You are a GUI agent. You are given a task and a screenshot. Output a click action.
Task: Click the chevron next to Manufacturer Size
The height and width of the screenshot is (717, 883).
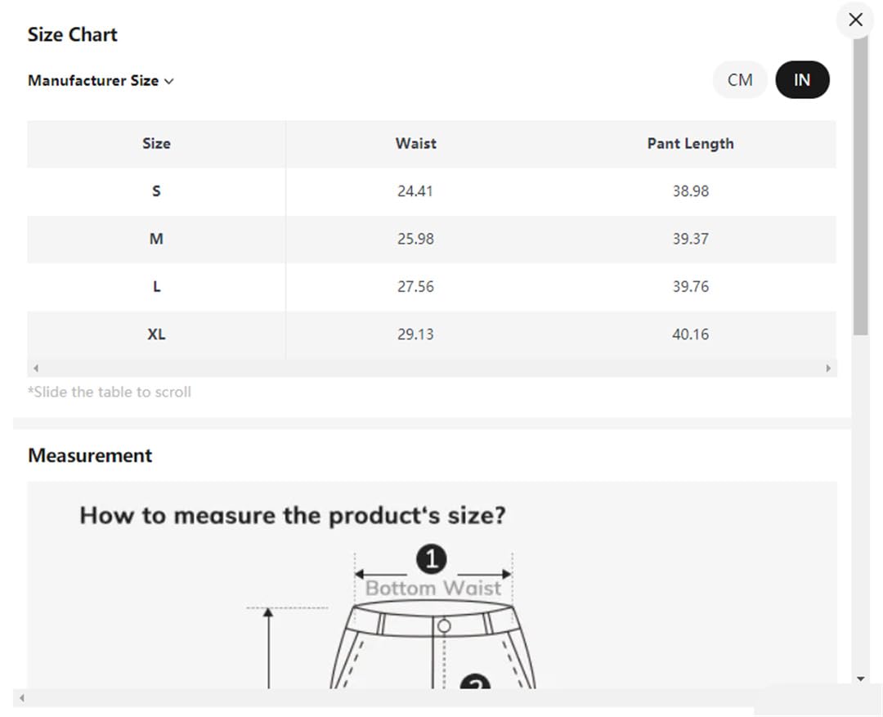coord(168,82)
